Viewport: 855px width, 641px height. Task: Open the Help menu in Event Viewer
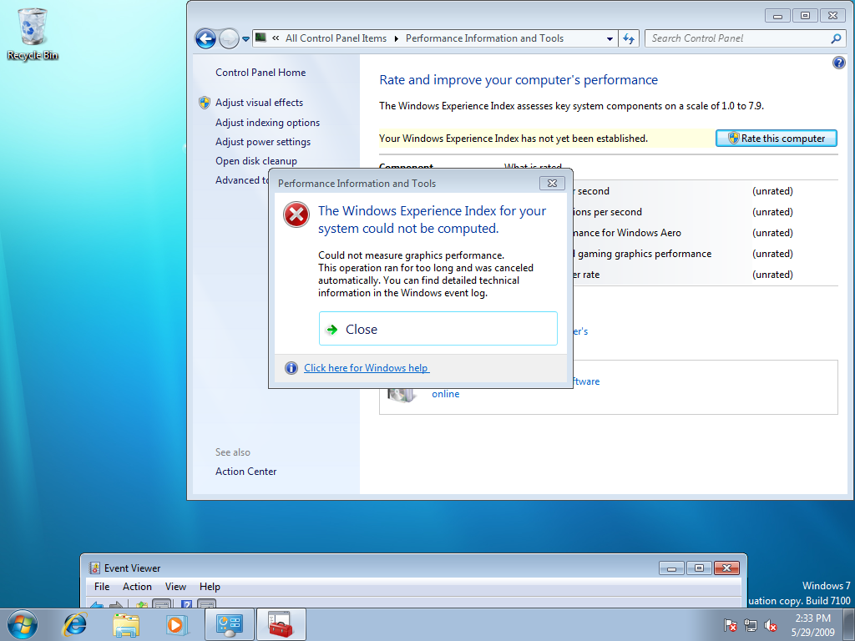210,587
